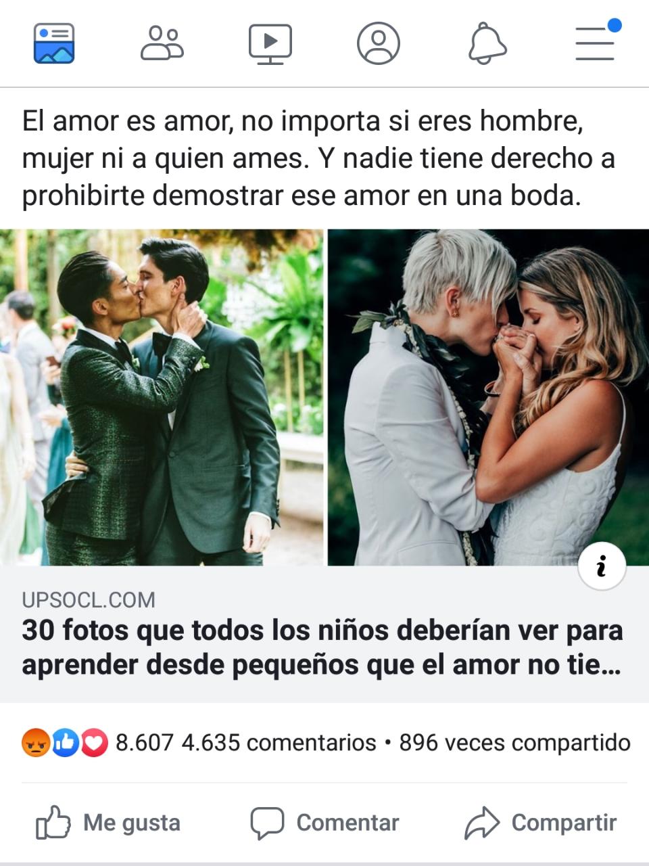Open the hamburger menu icon

pyautogui.click(x=596, y=42)
